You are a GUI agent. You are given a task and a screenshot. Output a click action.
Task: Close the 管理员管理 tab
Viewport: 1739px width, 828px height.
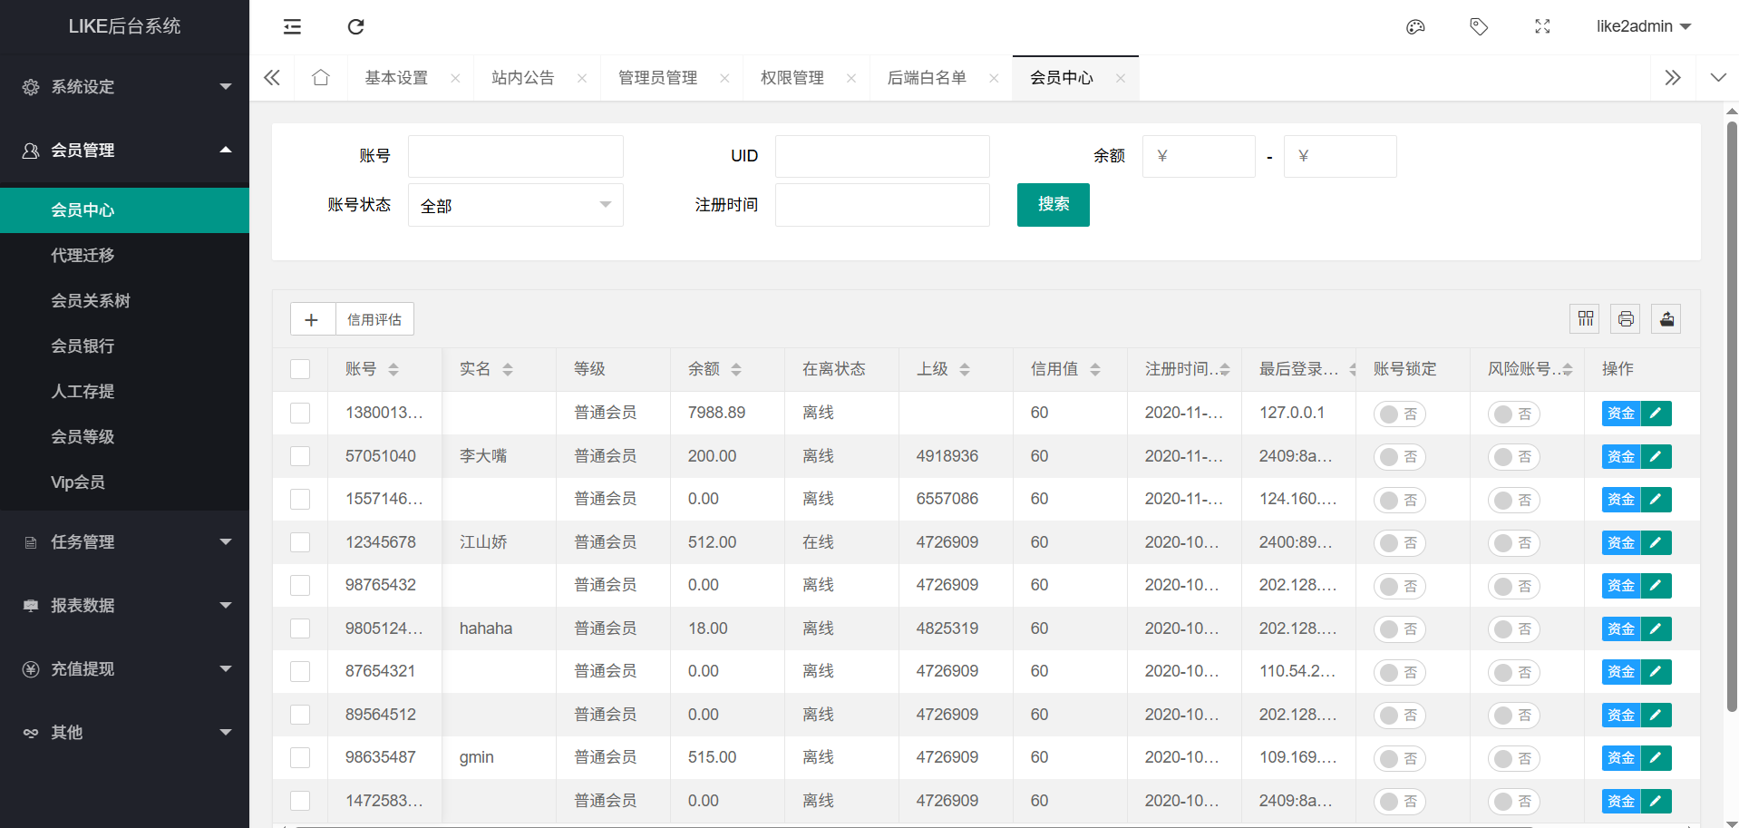[724, 78]
